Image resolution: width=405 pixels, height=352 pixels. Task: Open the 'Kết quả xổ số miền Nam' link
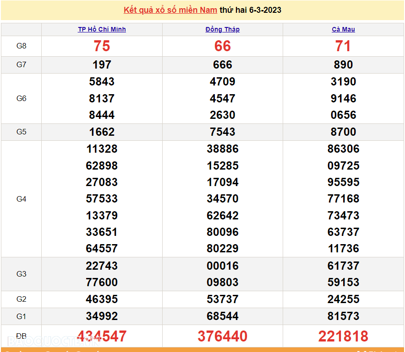pos(170,10)
